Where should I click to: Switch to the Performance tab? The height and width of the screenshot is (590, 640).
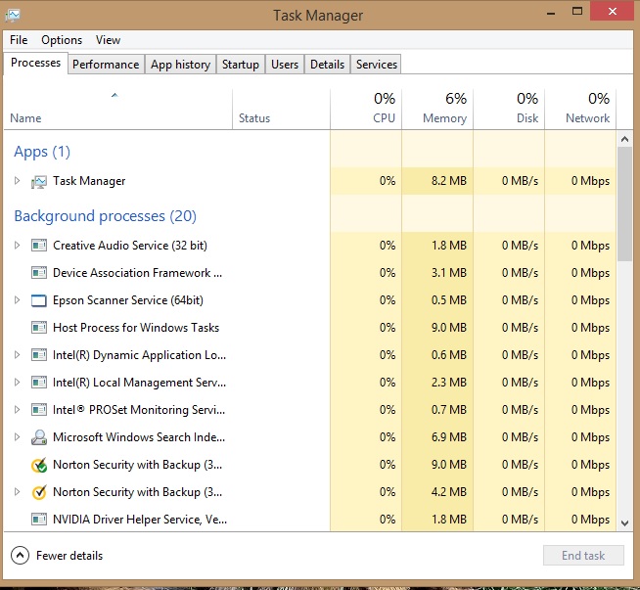coord(106,65)
